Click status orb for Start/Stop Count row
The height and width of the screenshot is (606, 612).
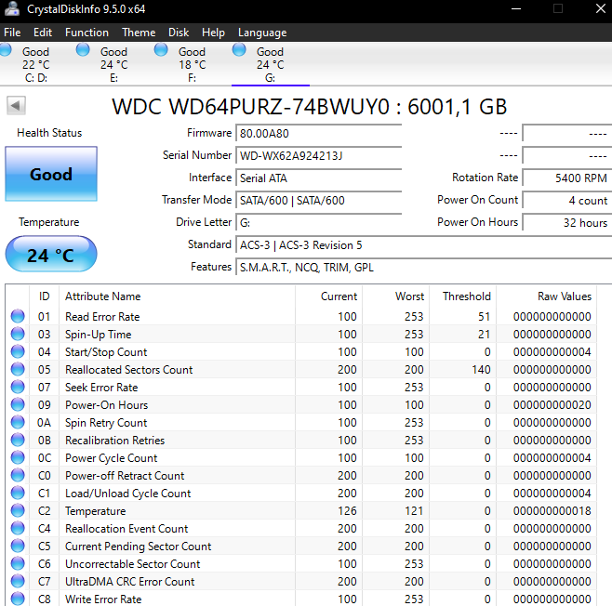[x=18, y=351]
